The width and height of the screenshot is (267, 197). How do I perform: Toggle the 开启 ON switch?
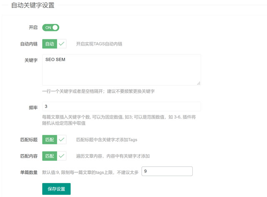pyautogui.click(x=50, y=28)
